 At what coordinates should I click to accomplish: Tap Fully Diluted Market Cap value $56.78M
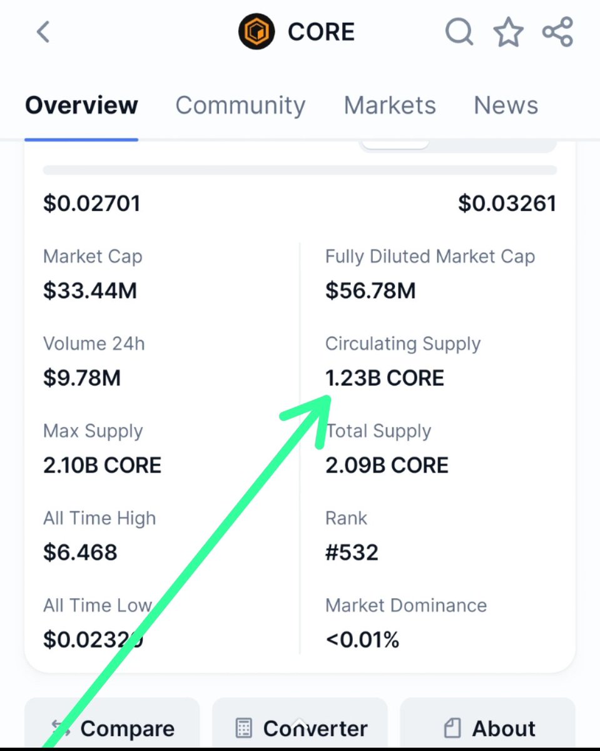point(370,291)
